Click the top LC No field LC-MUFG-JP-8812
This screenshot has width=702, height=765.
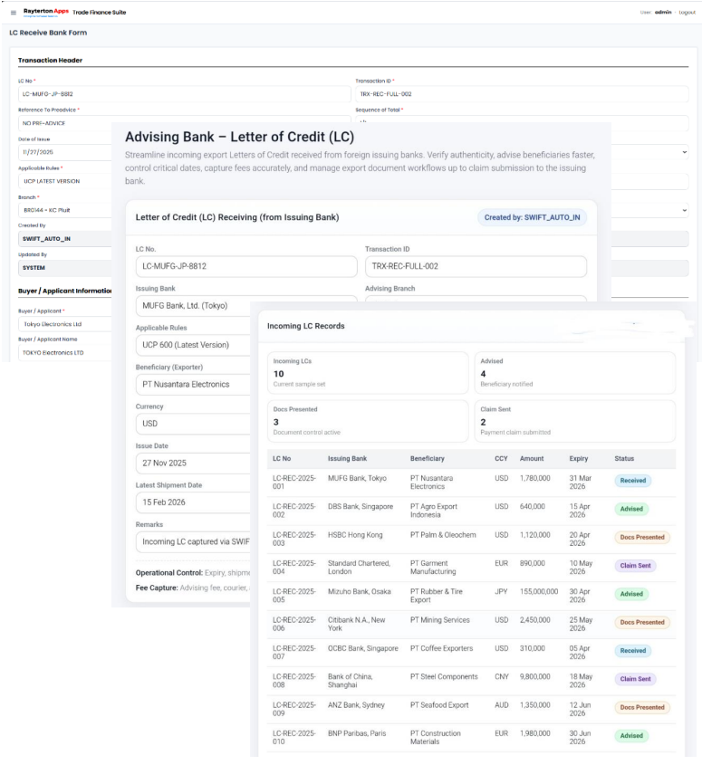[63, 94]
